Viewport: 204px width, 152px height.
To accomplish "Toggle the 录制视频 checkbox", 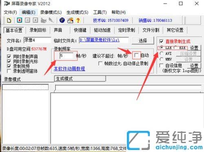I will pos(9,66).
